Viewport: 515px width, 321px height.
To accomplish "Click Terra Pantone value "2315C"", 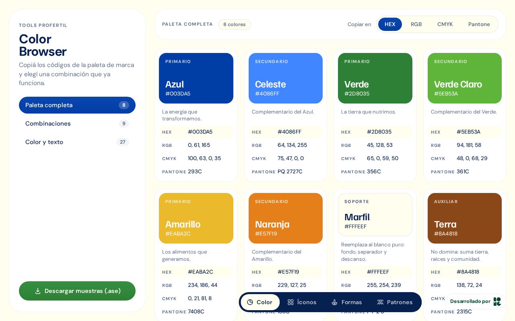I will (x=465, y=312).
